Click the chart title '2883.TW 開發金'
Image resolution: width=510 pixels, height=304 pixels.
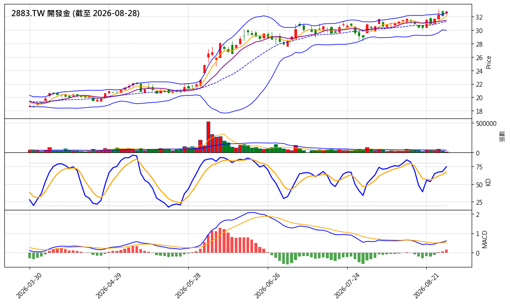(41, 14)
